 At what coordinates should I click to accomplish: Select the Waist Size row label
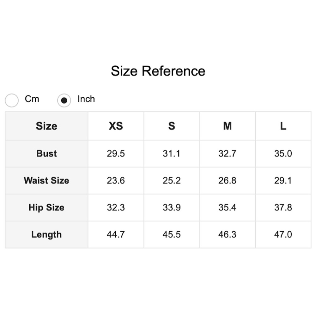click(x=46, y=180)
